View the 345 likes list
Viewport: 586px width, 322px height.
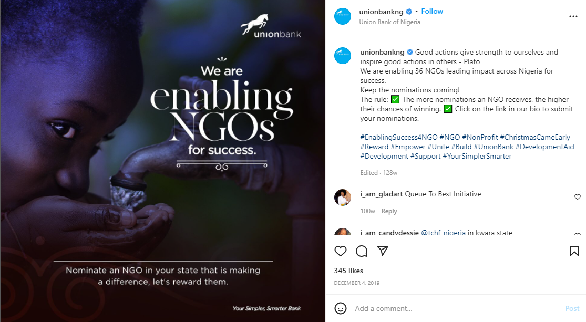(348, 271)
